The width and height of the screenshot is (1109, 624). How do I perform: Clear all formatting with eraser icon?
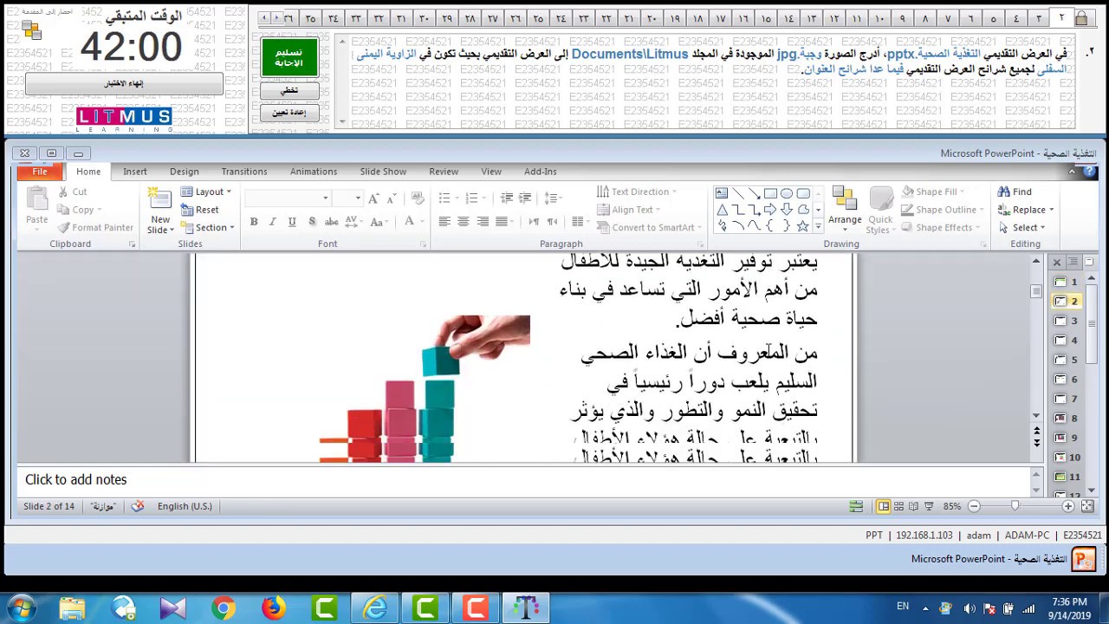(x=418, y=198)
